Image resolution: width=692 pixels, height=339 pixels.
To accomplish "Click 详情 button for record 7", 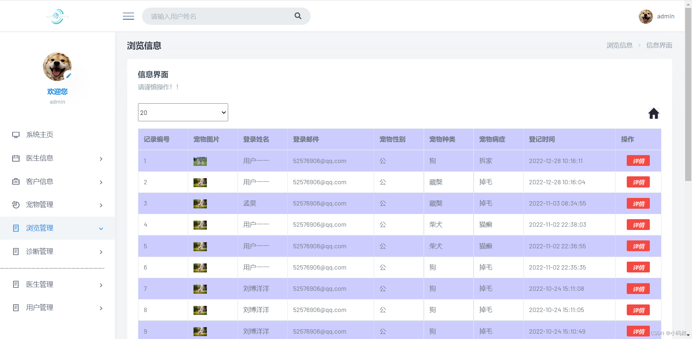I will (x=638, y=289).
